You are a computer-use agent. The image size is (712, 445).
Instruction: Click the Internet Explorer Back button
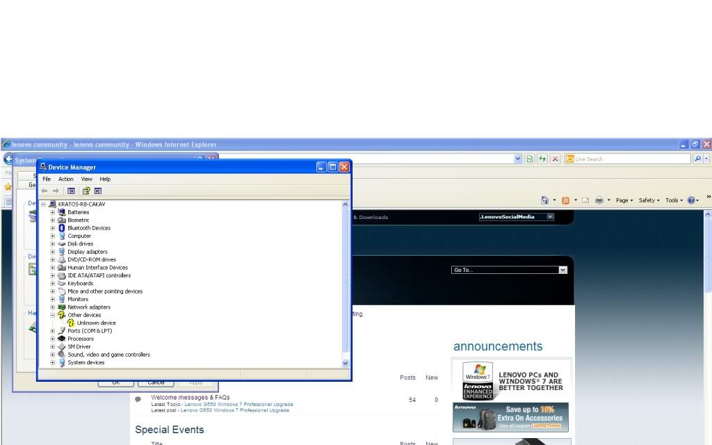click(x=8, y=159)
